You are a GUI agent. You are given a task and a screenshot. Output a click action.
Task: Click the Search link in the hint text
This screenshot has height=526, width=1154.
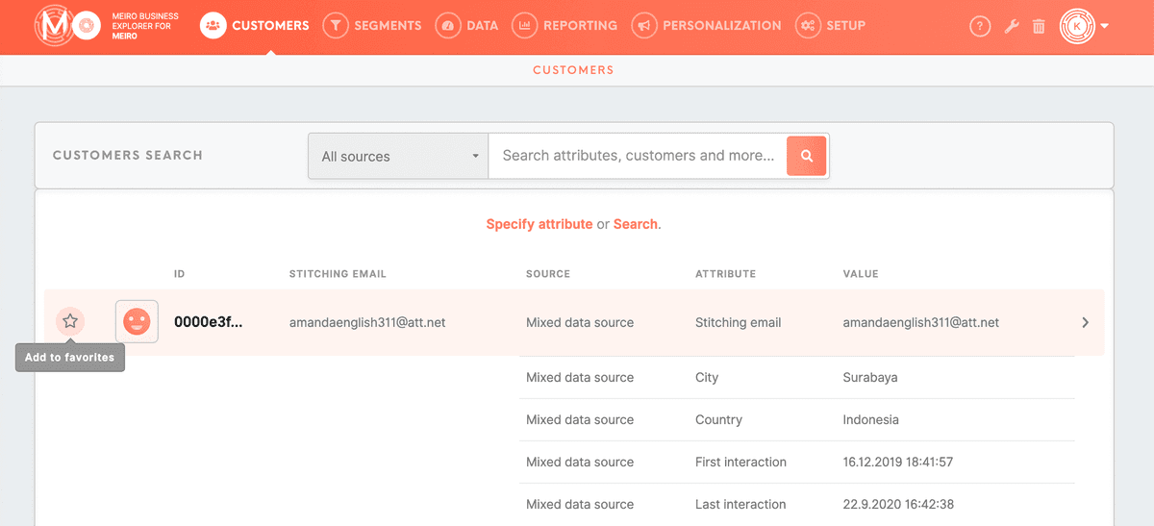[x=636, y=224]
